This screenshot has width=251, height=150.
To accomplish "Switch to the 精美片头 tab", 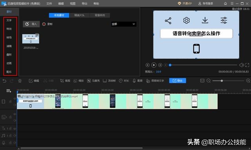I will [79, 15].
